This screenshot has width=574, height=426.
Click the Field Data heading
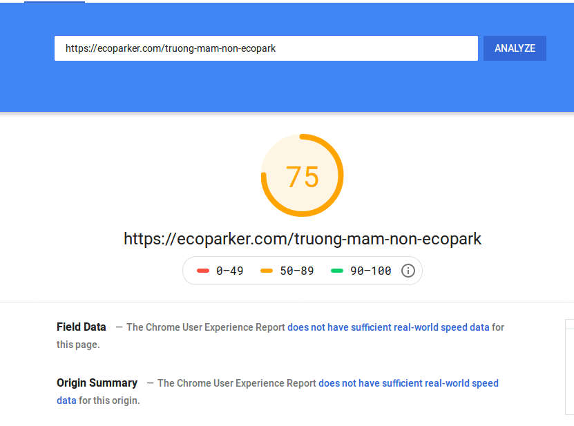pos(82,327)
